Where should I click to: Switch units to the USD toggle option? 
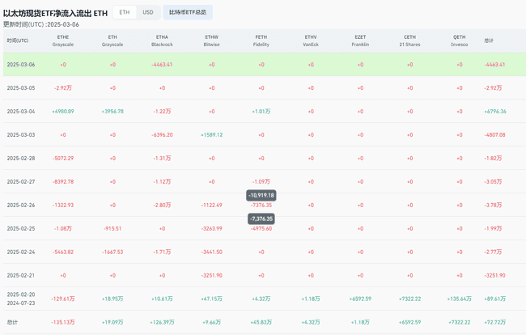pyautogui.click(x=148, y=12)
